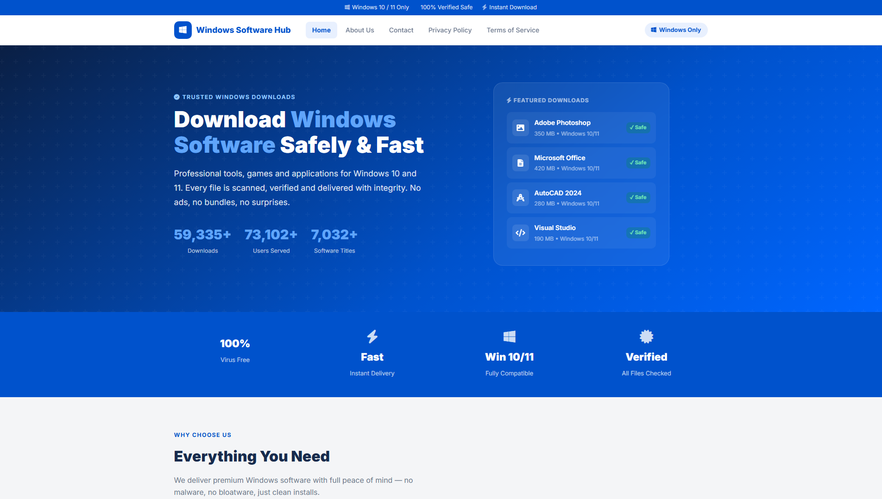This screenshot has height=499, width=882.
Task: Go to the About Us page
Action: pyautogui.click(x=360, y=30)
